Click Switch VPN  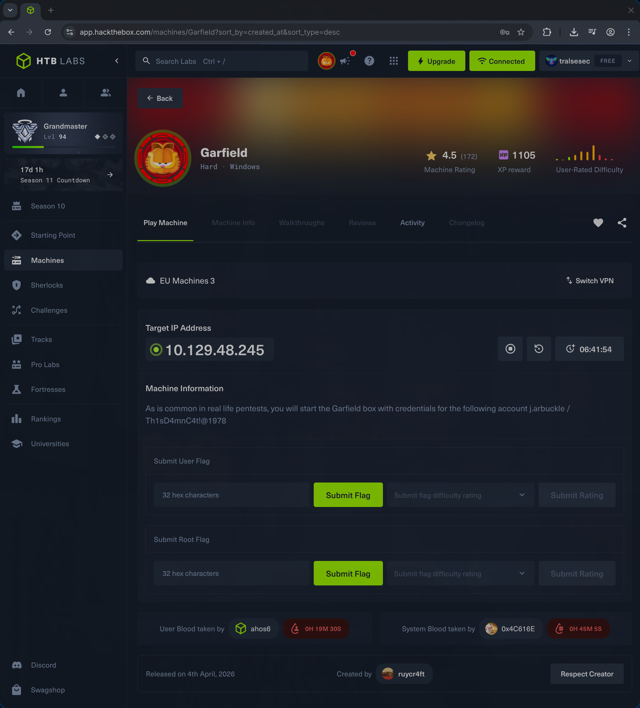tap(589, 281)
